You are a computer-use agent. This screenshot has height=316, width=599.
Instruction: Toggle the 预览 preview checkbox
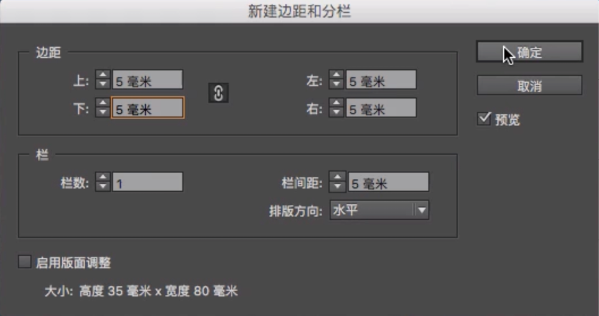click(x=484, y=119)
